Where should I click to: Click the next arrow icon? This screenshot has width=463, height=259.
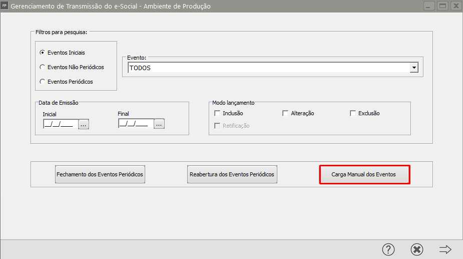pos(445,249)
